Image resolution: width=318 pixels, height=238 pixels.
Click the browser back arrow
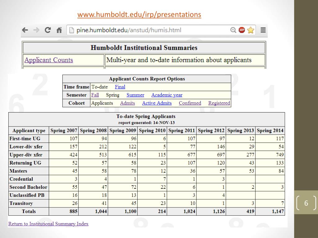[x=25, y=30]
